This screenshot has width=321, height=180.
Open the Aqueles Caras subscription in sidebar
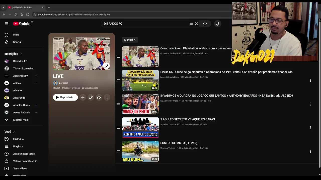point(21,105)
